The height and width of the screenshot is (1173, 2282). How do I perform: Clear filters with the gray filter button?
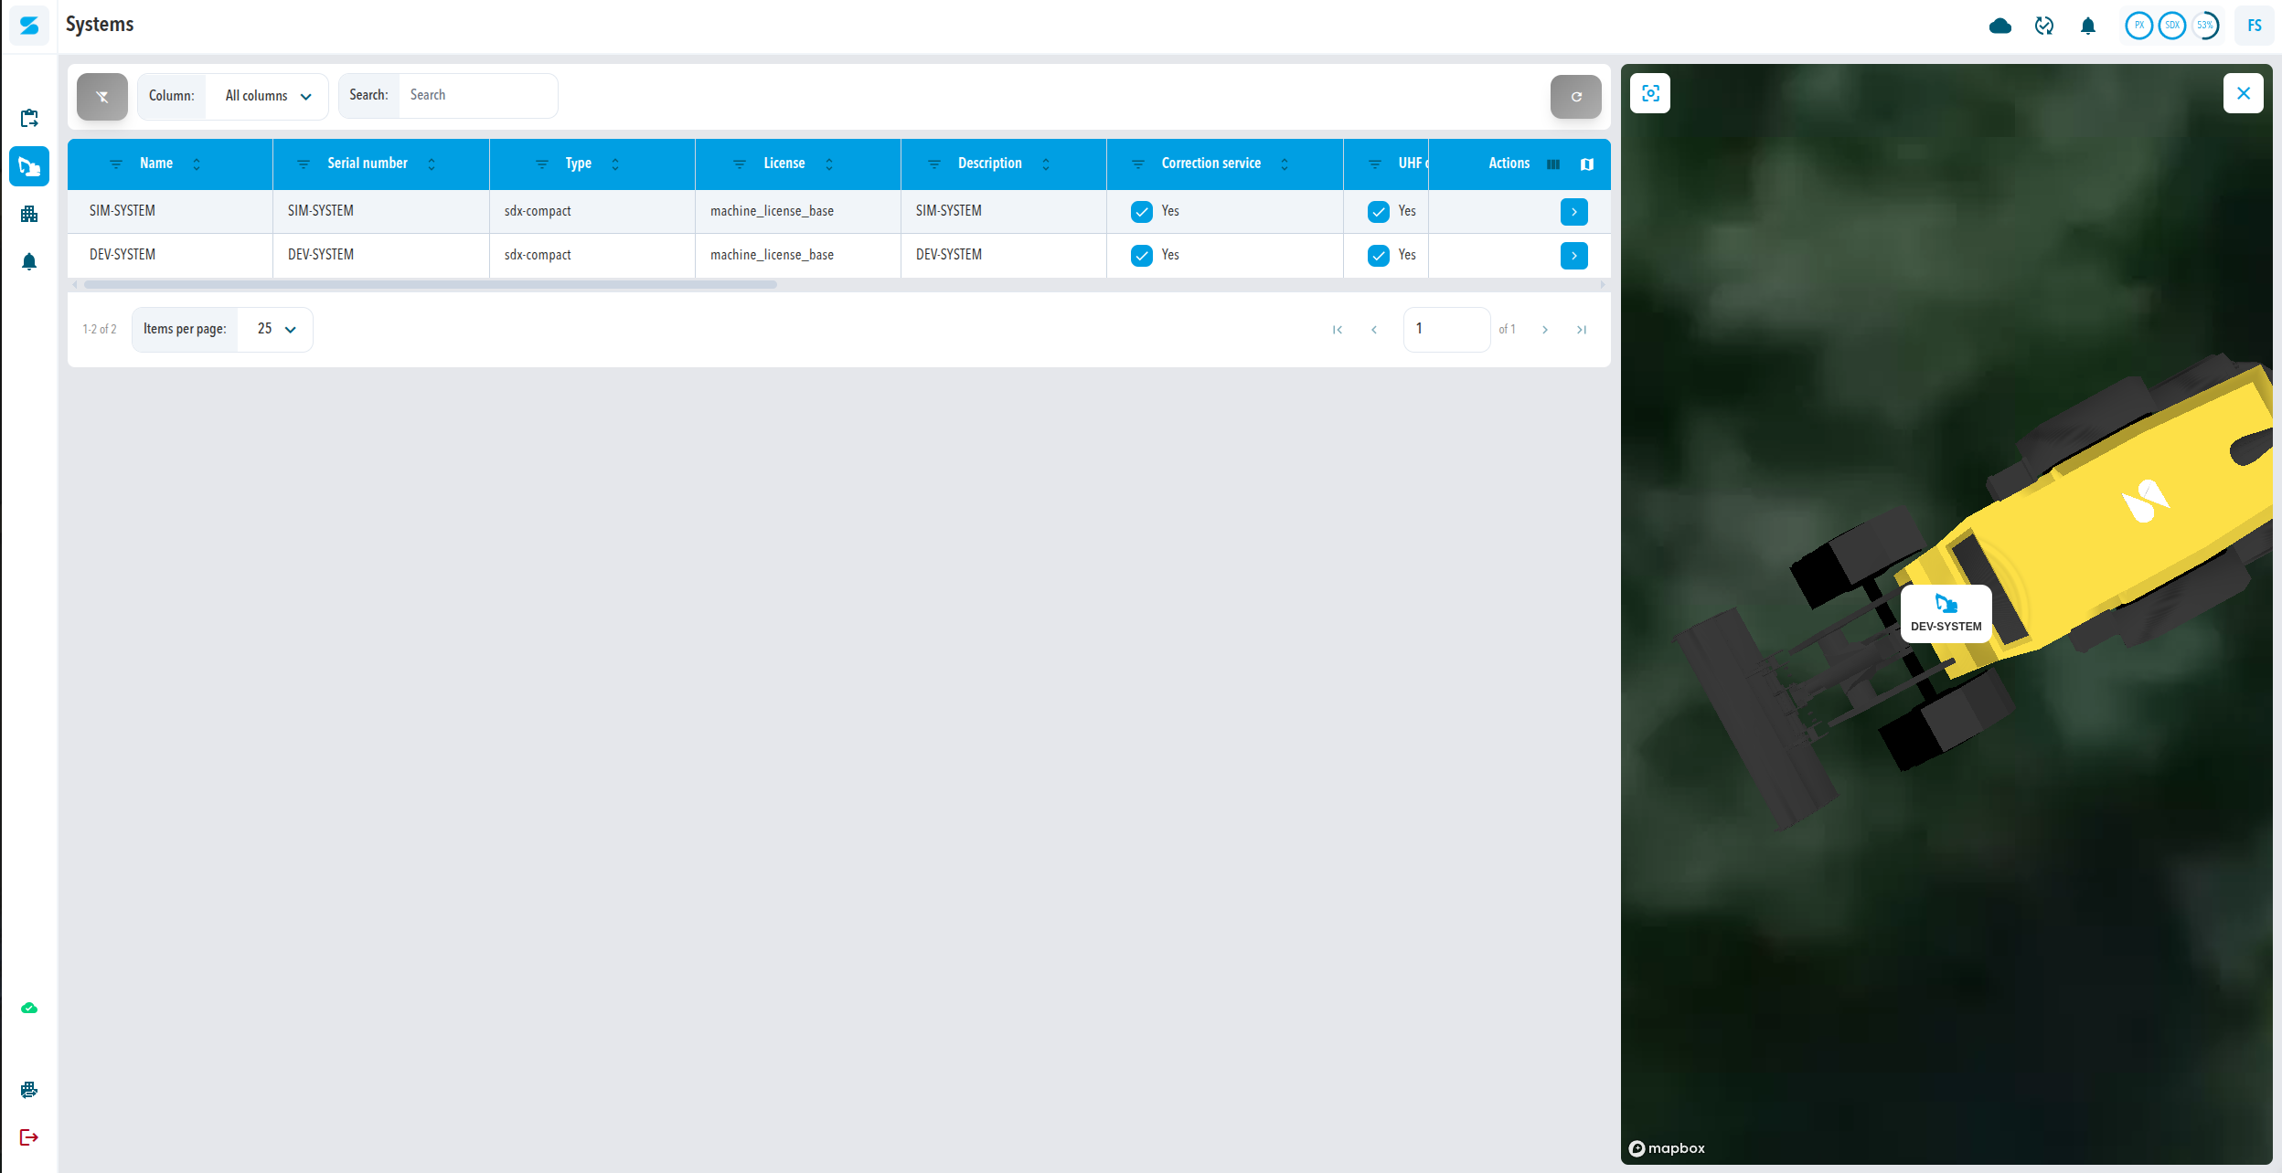102,97
